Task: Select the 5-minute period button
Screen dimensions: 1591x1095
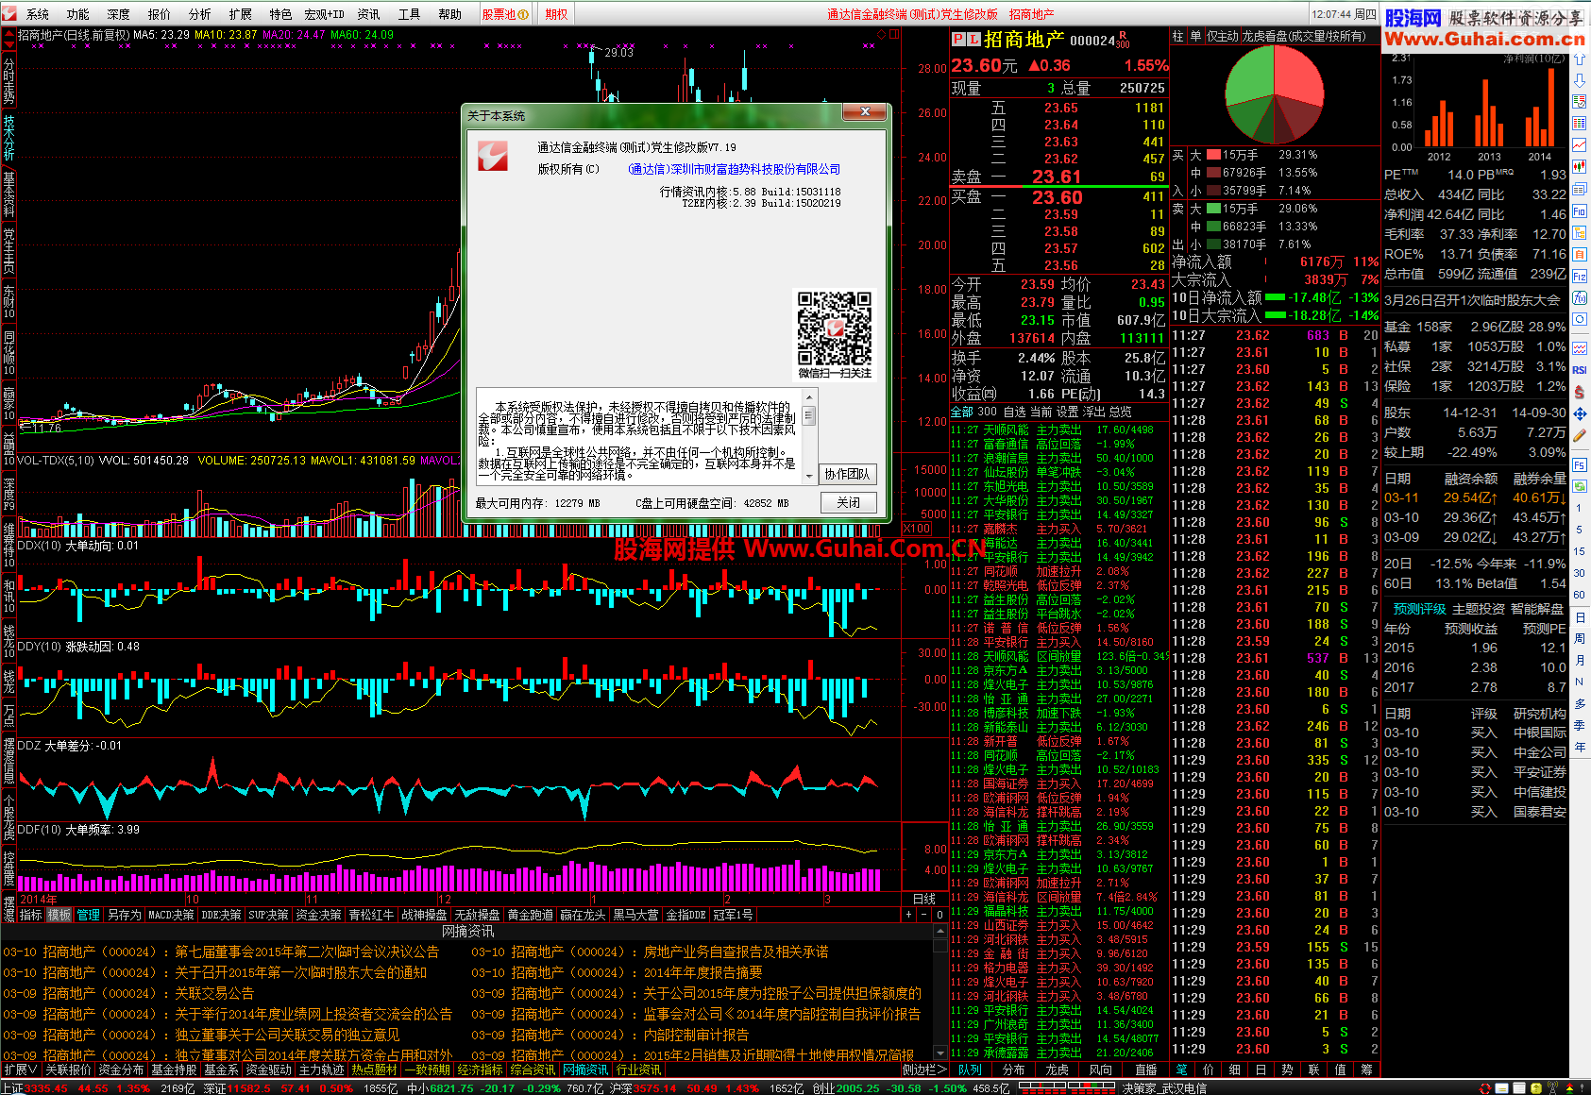Action: click(x=1579, y=530)
